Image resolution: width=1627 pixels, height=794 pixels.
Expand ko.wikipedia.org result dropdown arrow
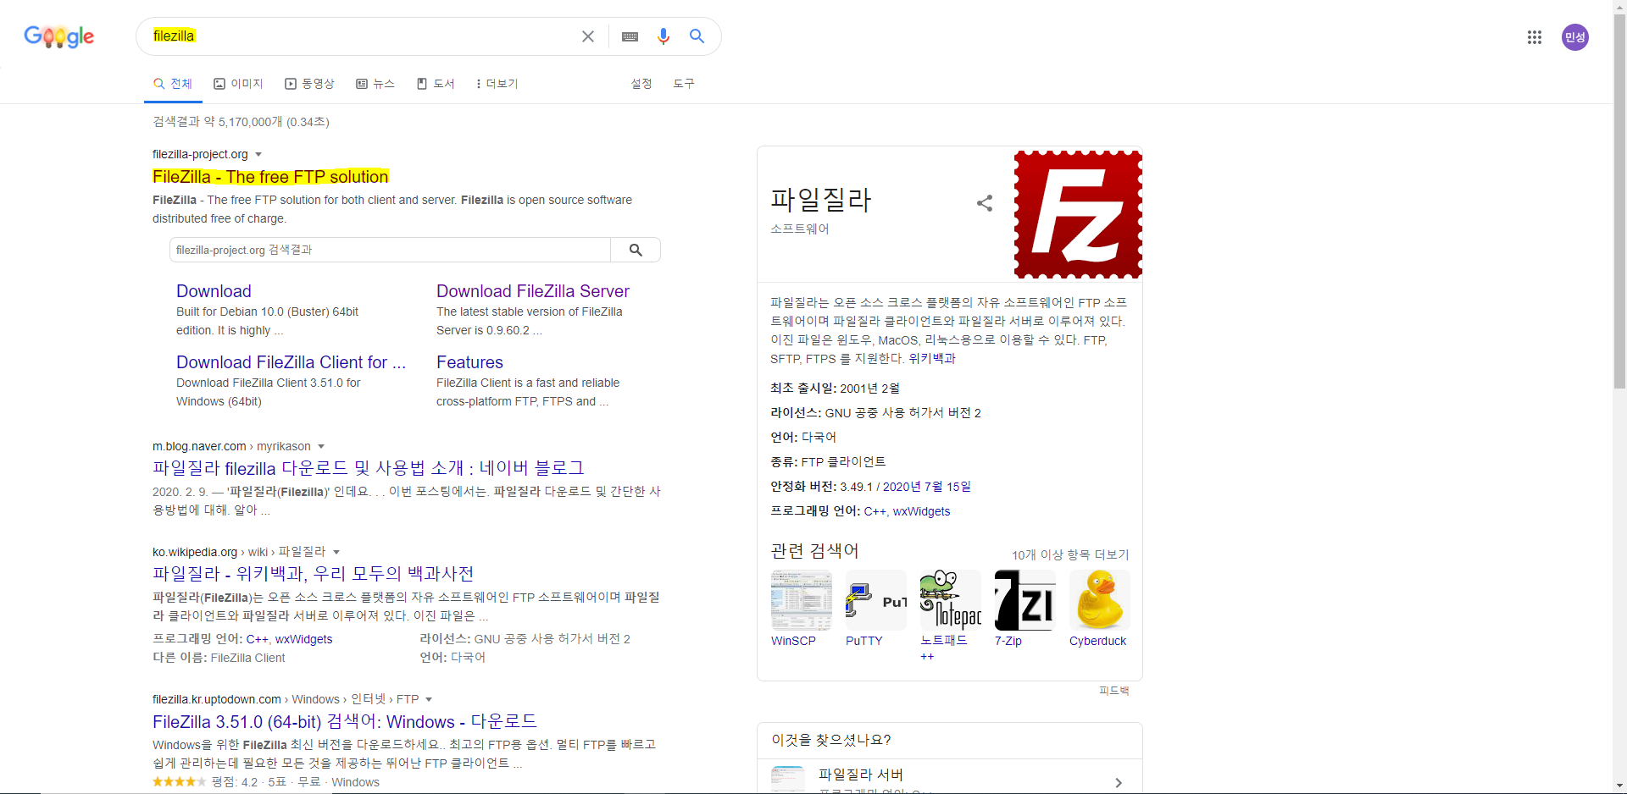click(336, 552)
